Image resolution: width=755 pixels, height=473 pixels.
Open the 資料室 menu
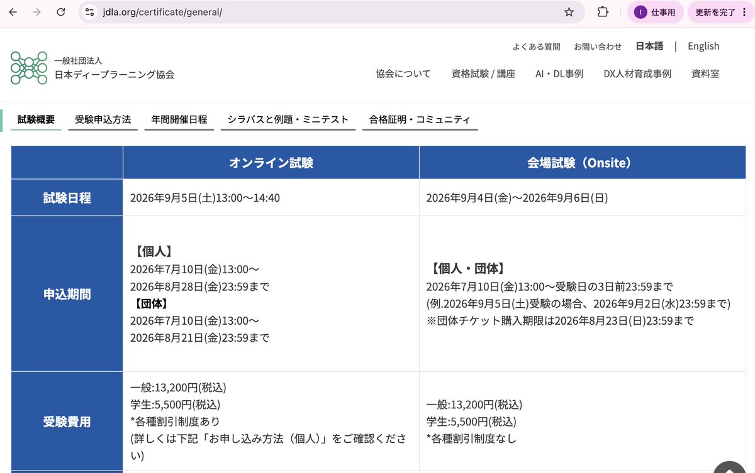pos(705,73)
